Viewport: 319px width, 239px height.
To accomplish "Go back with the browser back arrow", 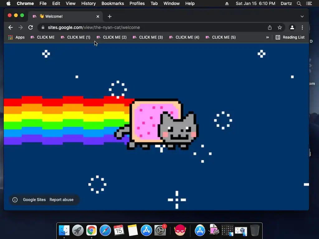I will [x=11, y=27].
